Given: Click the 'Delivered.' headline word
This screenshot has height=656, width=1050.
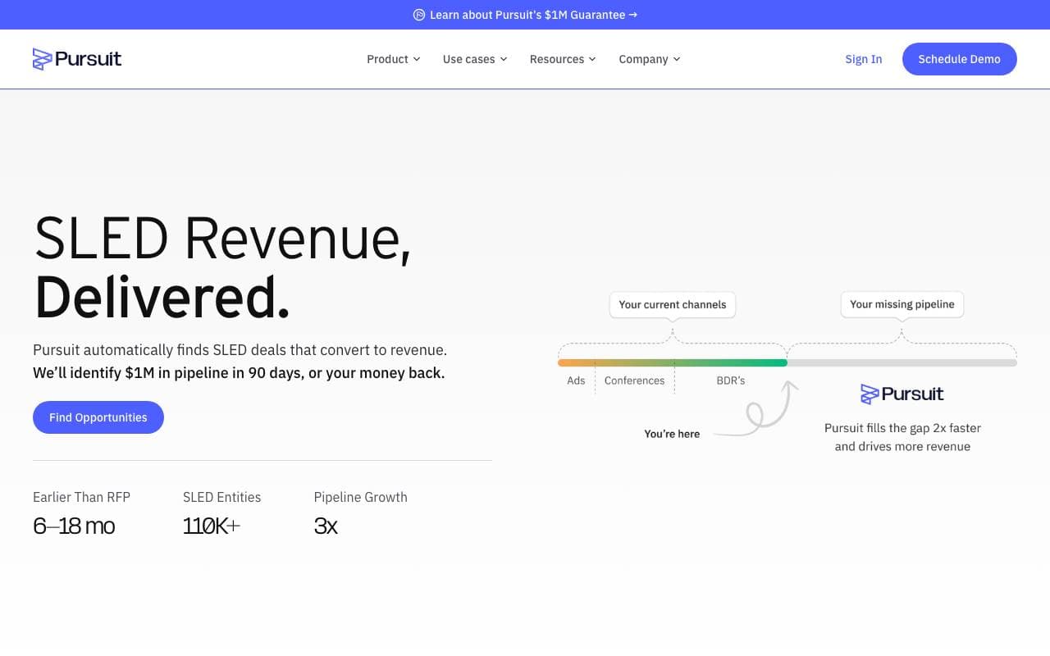Looking at the screenshot, I should [x=162, y=297].
